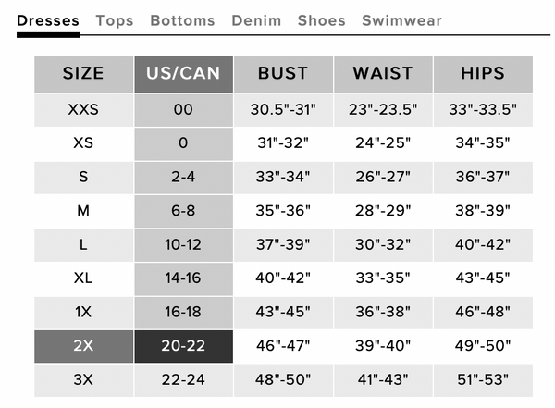Select the Denim tab

[256, 20]
